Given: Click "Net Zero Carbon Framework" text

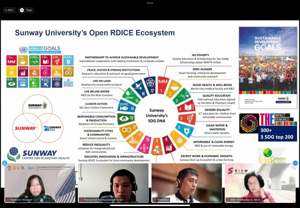Looking at the screenshot, I should tap(96, 108).
